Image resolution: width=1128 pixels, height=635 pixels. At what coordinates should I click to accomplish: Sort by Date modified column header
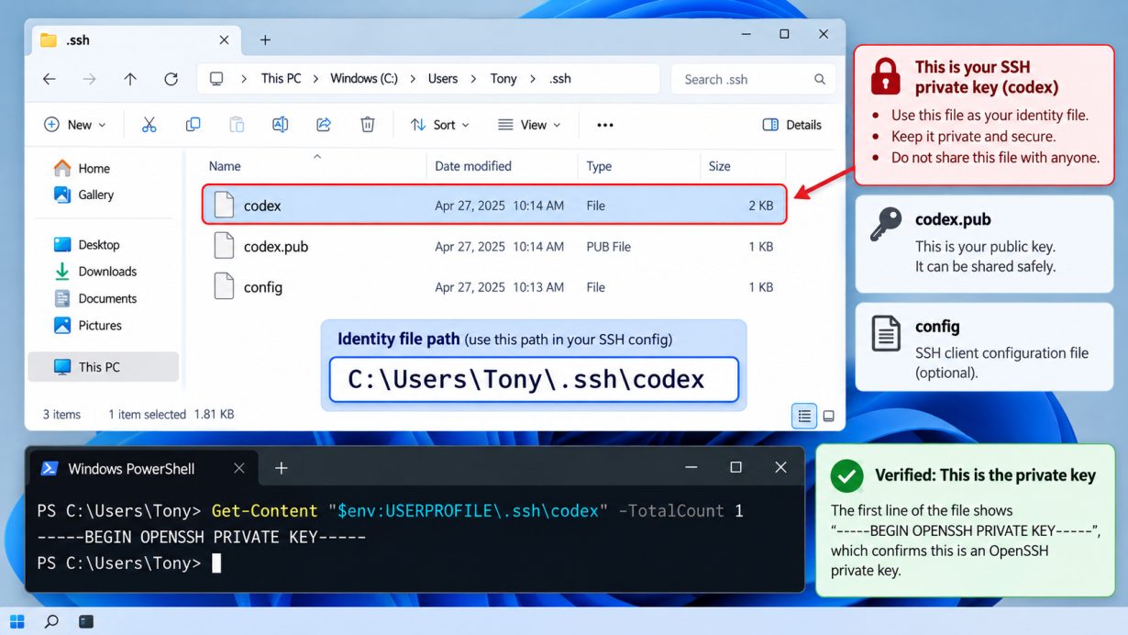473,166
